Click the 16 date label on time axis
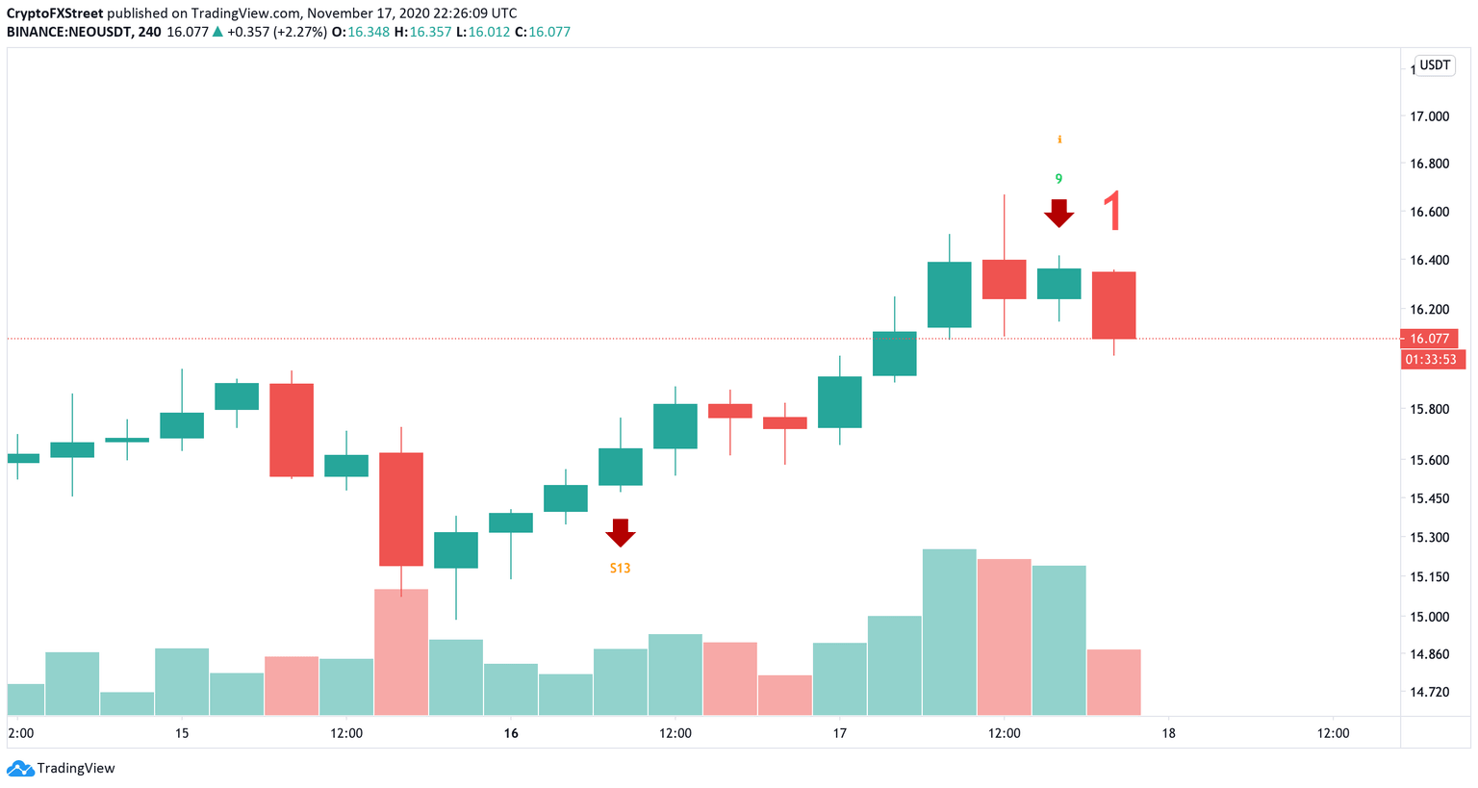The height and width of the screenshot is (788, 1478). click(511, 733)
